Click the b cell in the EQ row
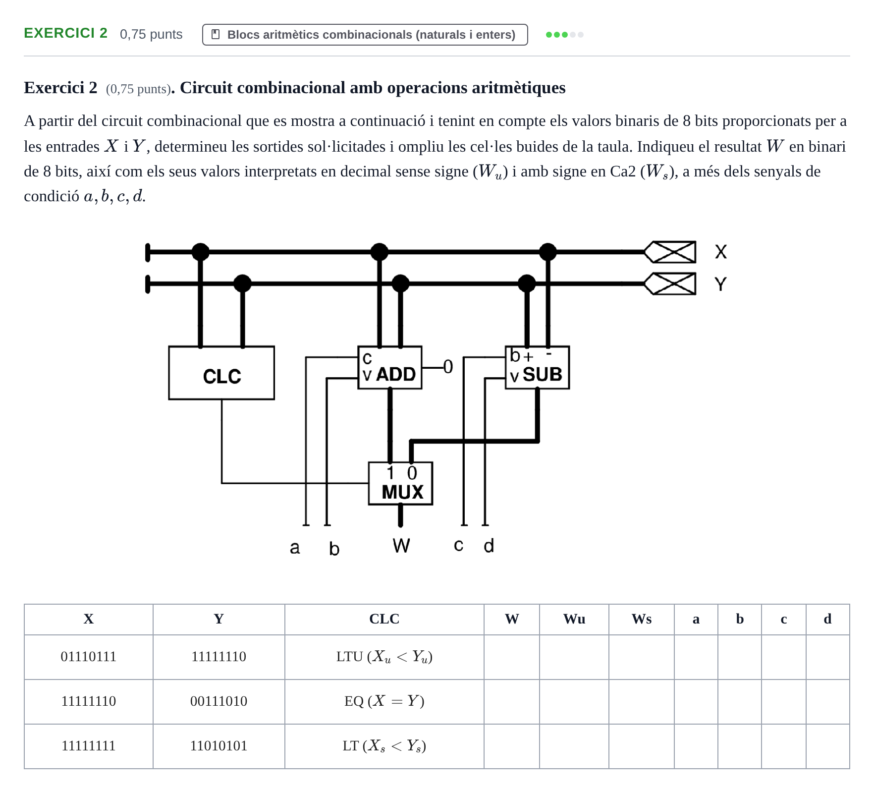Screen dimensions: 874x793 click(740, 702)
